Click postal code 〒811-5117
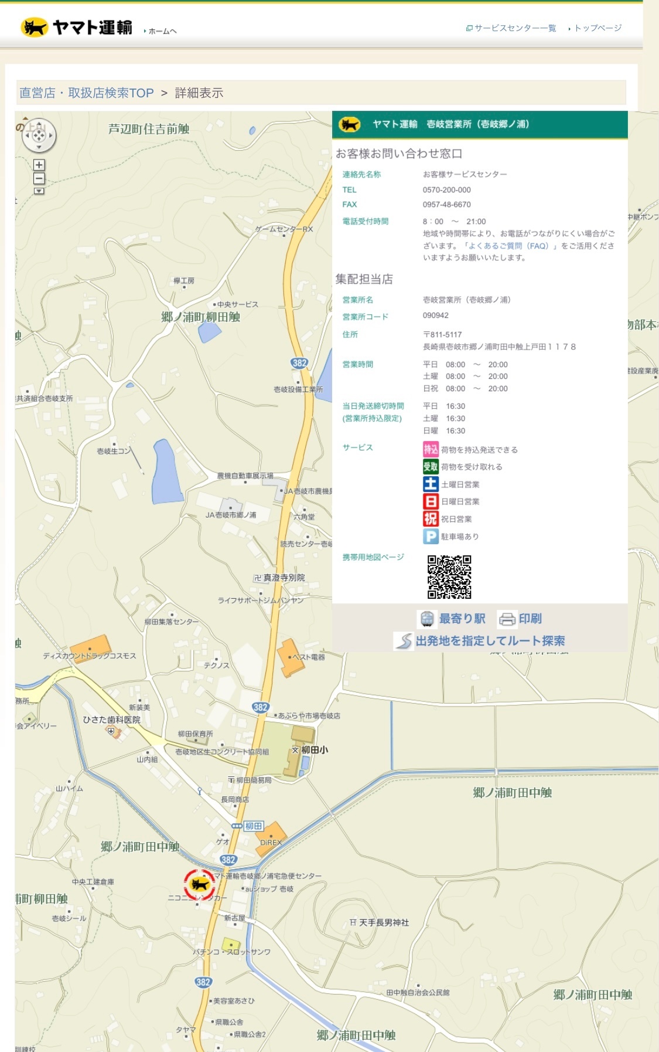The width and height of the screenshot is (659, 1052). pyautogui.click(x=442, y=335)
